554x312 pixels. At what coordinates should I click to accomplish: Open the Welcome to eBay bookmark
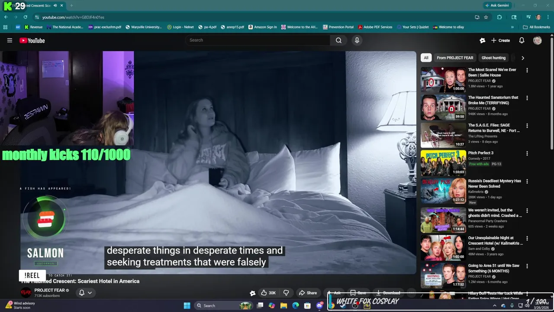pyautogui.click(x=448, y=27)
